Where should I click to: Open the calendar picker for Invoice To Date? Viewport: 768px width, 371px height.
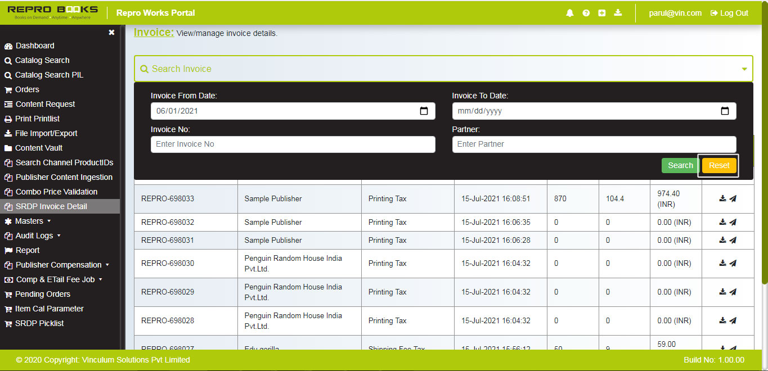coord(725,111)
